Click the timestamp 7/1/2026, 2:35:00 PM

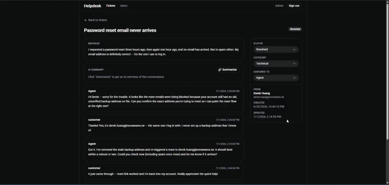pyautogui.click(x=228, y=144)
